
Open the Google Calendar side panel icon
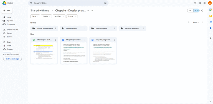pyautogui.click(x=211, y=10)
